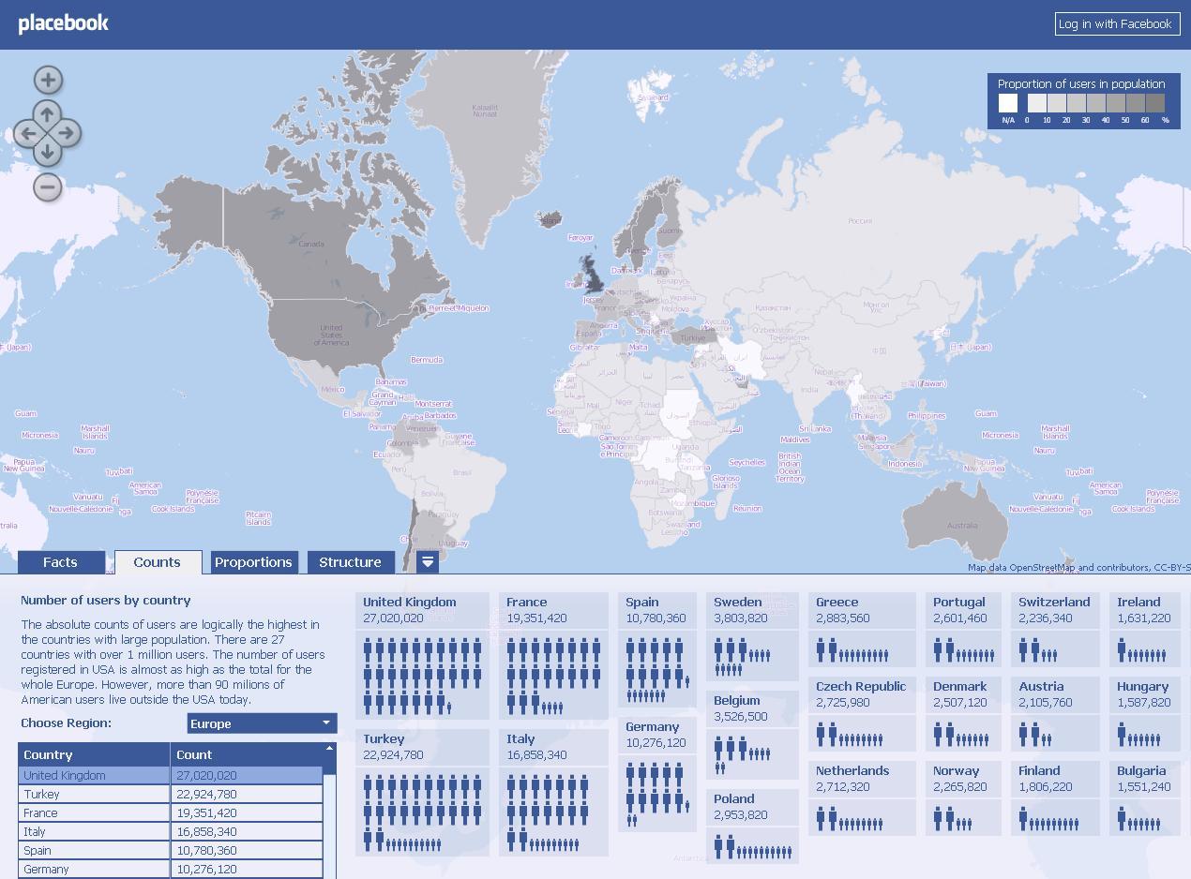Open the Choose Region dropdown showing Europe
The height and width of the screenshot is (879, 1191).
pyautogui.click(x=262, y=723)
